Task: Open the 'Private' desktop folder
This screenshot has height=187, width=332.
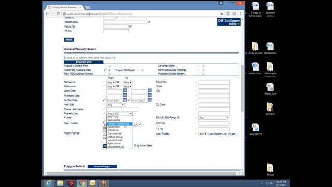Action: click(x=270, y=169)
